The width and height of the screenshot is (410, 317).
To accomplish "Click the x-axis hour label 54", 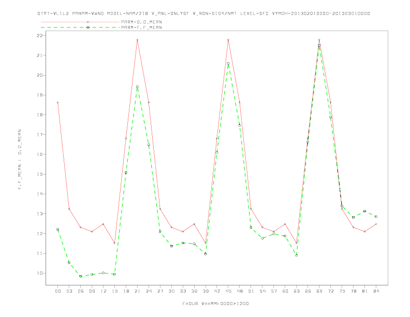I will pos(262,291).
